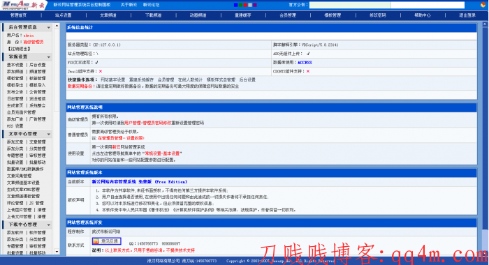
Task: Switch to the green theme color square
Action: pyautogui.click(x=240, y=5)
